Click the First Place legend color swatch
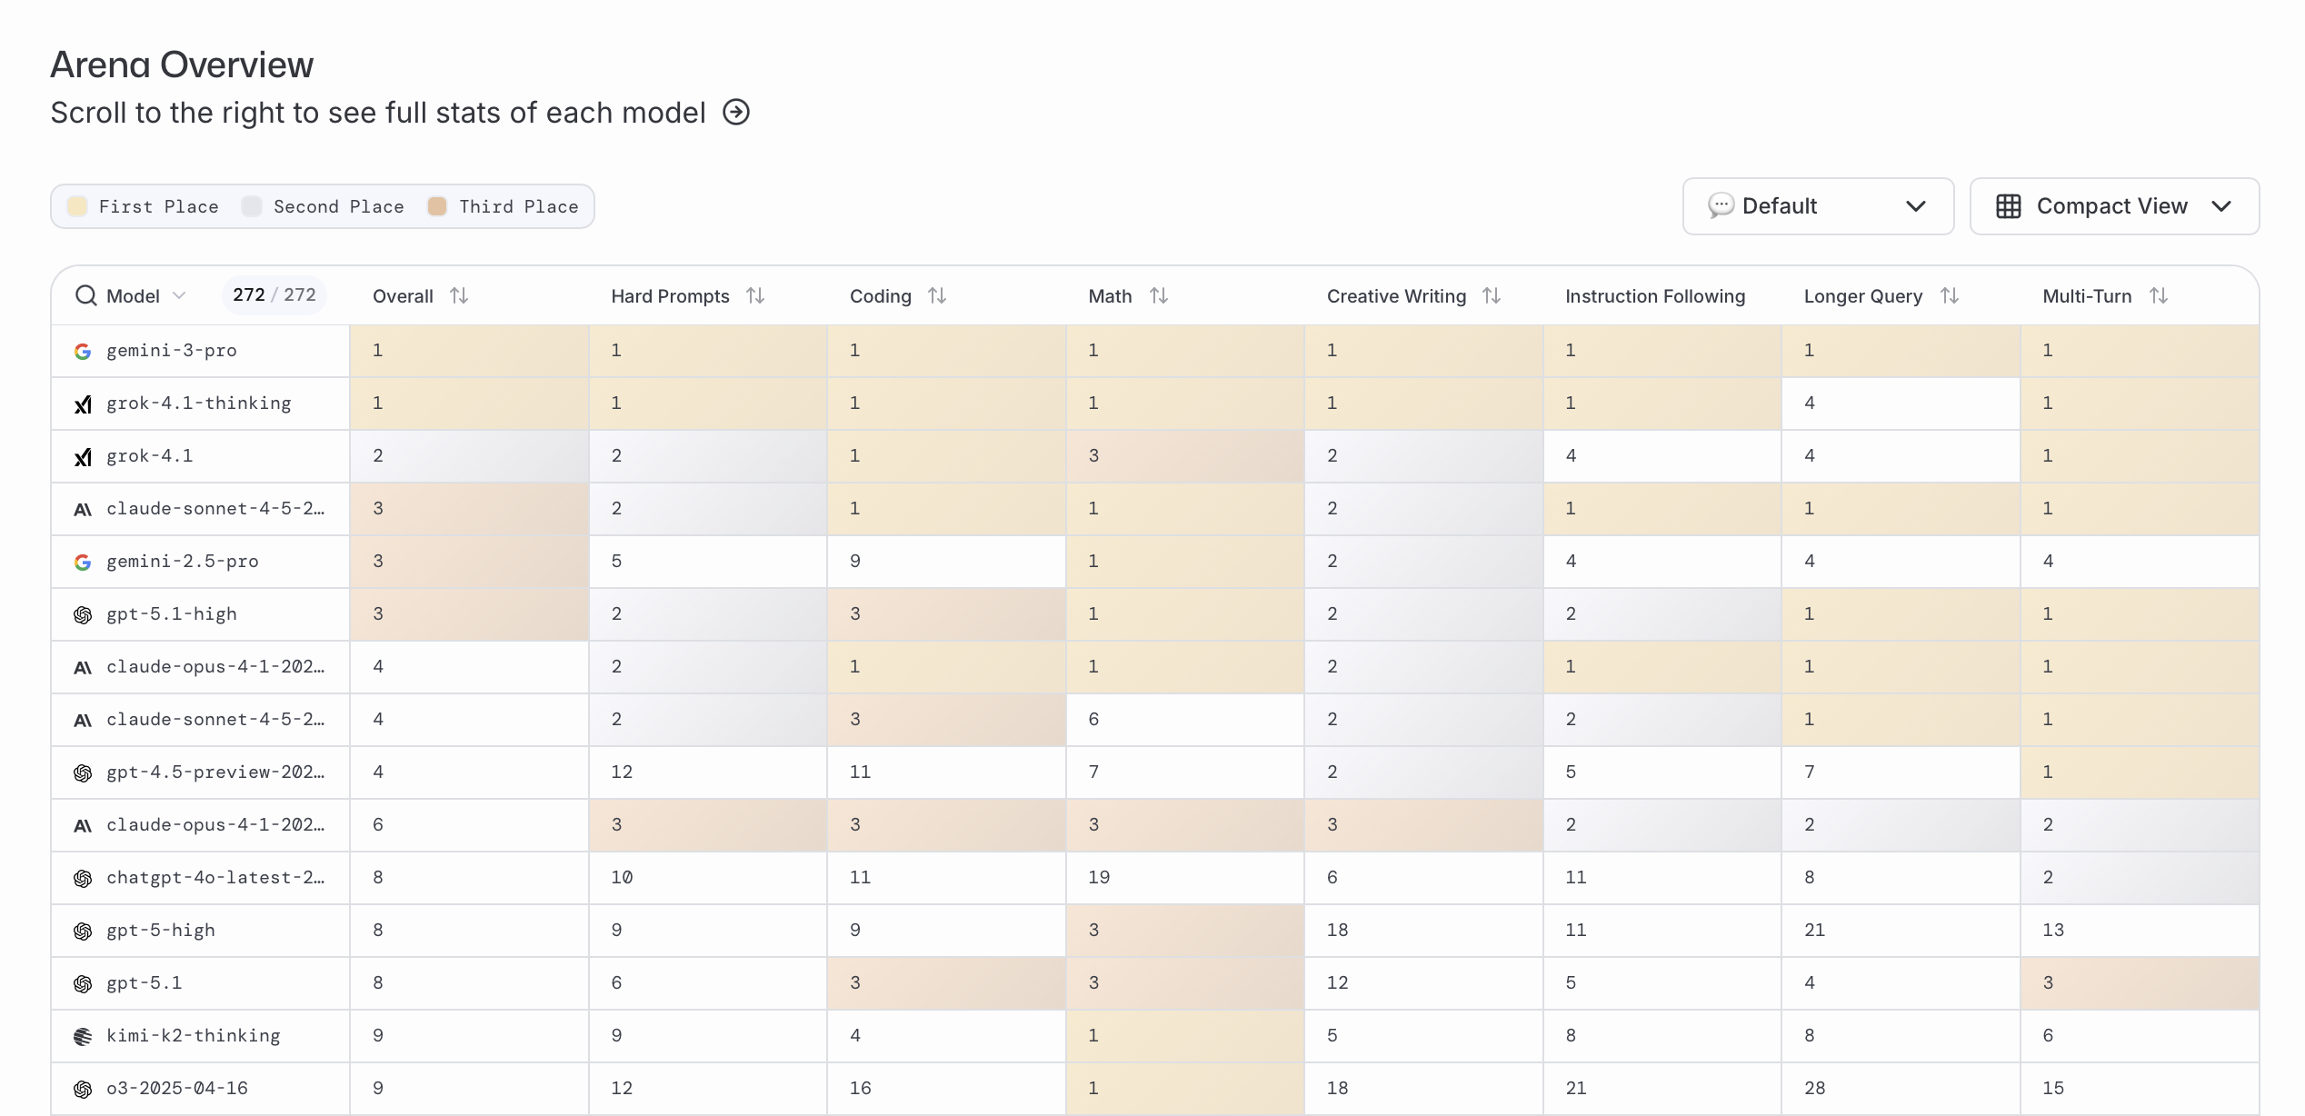Image resolution: width=2305 pixels, height=1116 pixels. click(78, 206)
